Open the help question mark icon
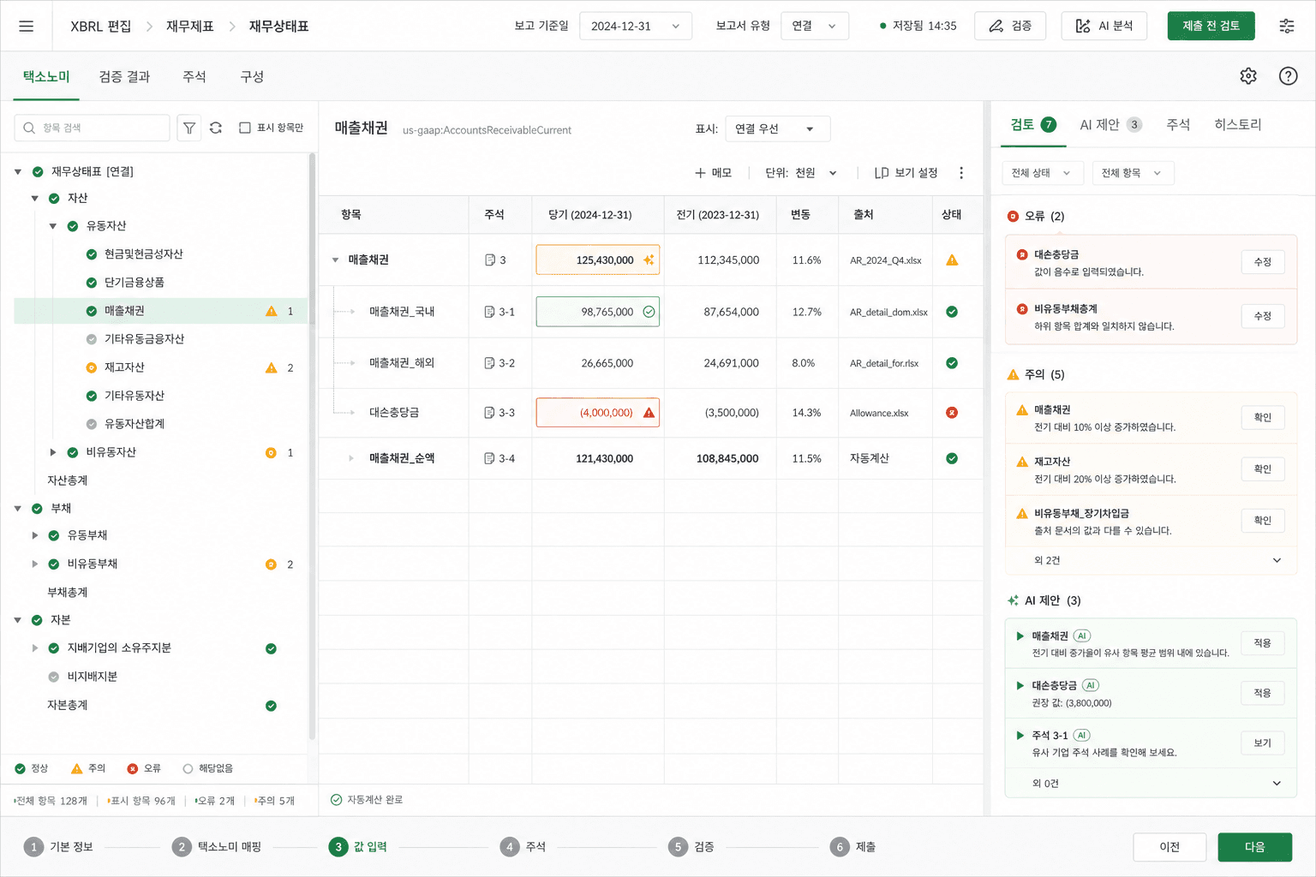This screenshot has width=1316, height=877. point(1288,76)
